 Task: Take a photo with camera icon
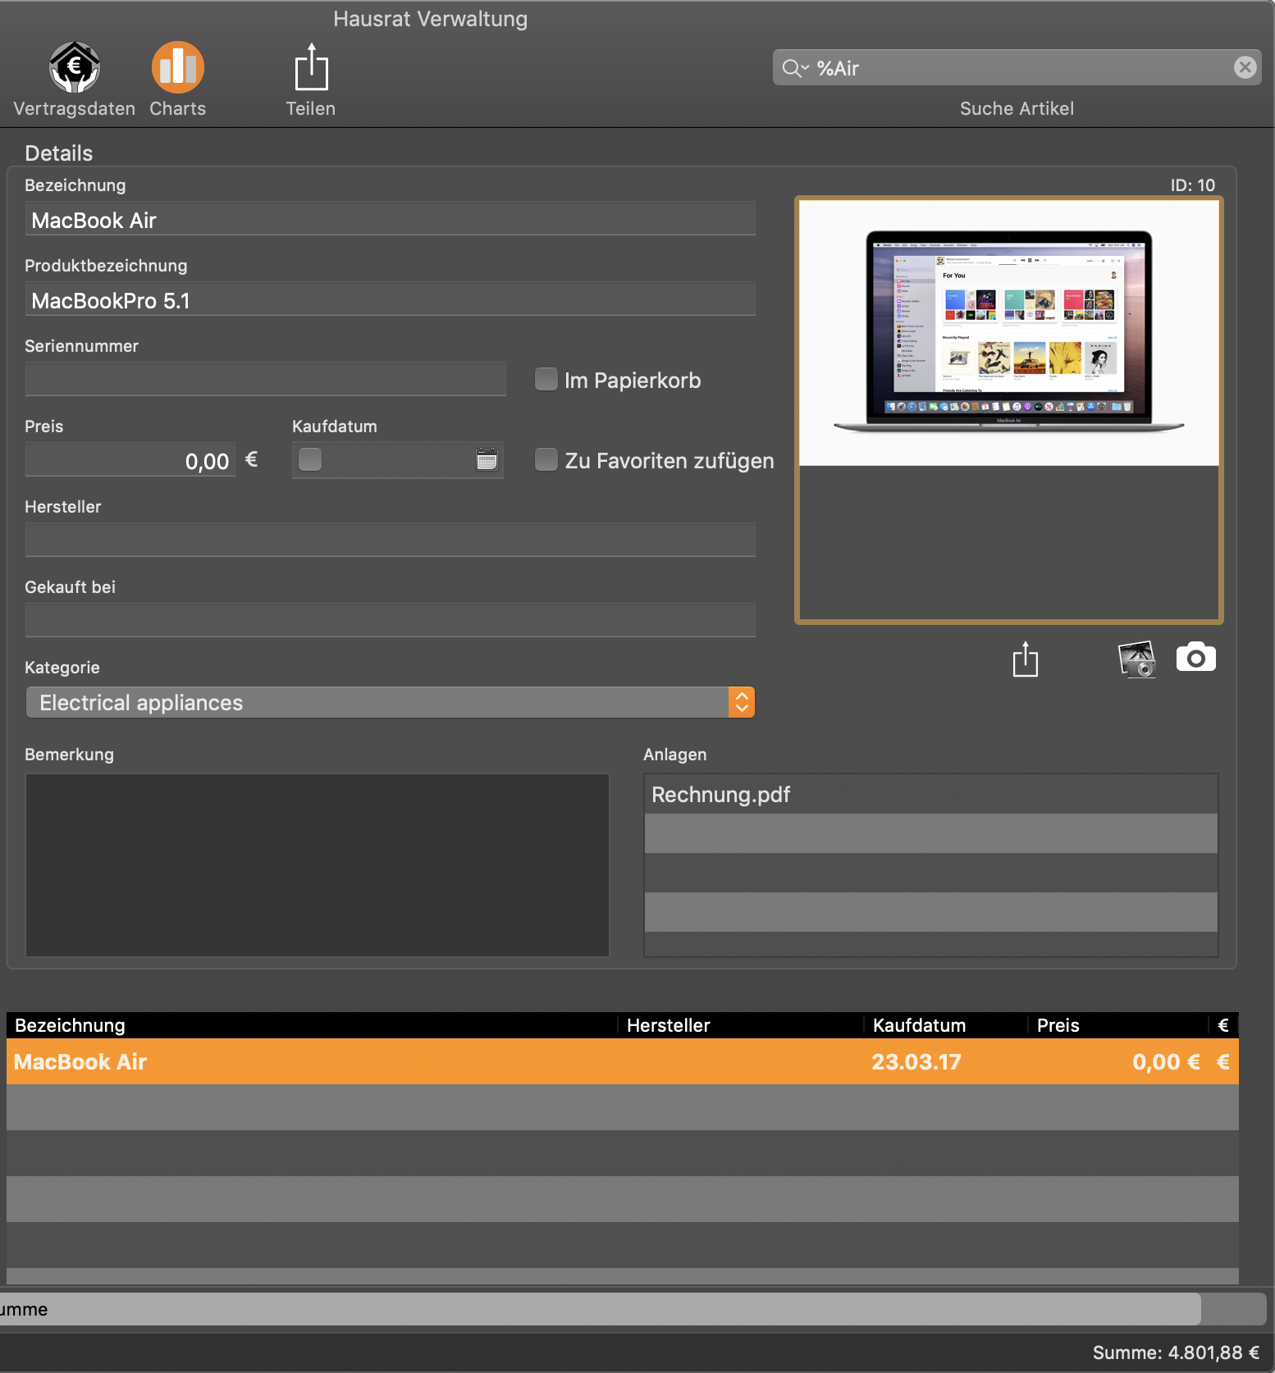click(1196, 658)
